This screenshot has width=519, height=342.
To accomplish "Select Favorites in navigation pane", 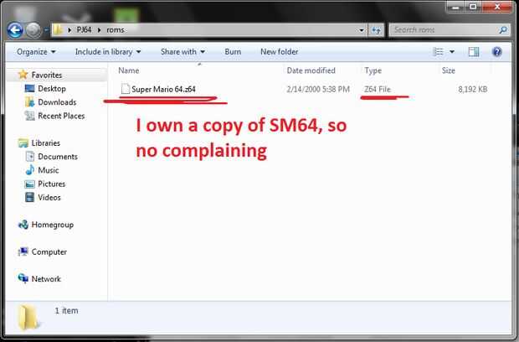I will [x=47, y=75].
